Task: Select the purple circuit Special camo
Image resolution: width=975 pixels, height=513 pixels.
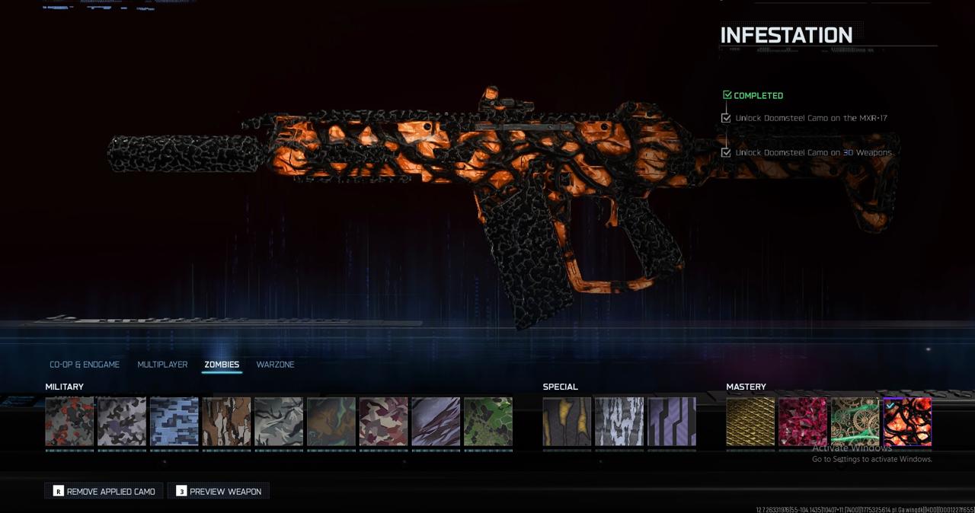Action: click(x=672, y=422)
